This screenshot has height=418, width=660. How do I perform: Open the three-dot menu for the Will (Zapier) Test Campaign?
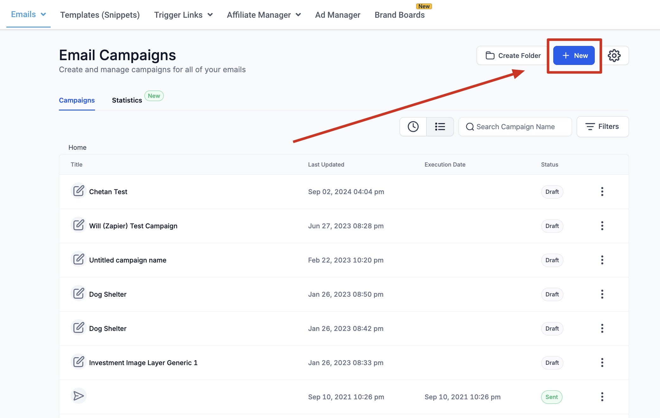602,226
